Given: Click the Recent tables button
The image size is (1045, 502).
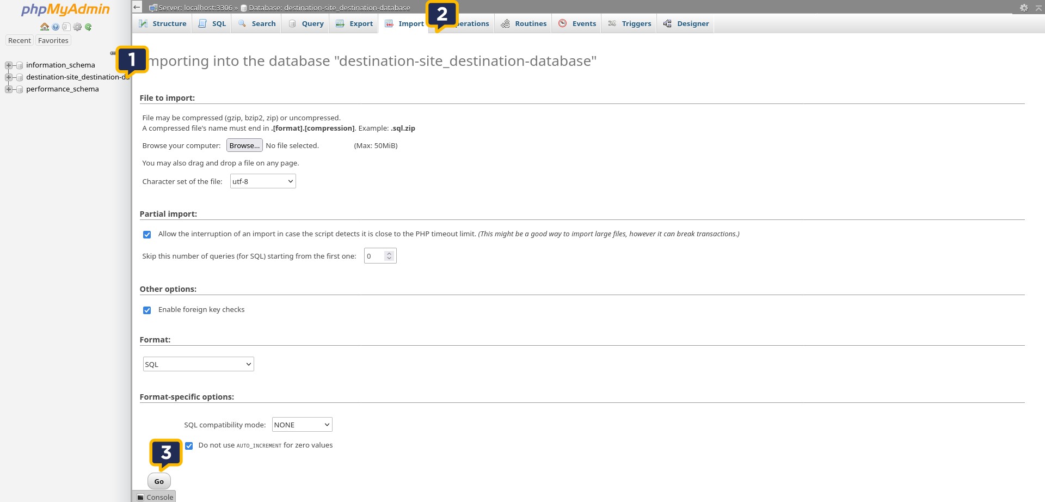Looking at the screenshot, I should [20, 41].
